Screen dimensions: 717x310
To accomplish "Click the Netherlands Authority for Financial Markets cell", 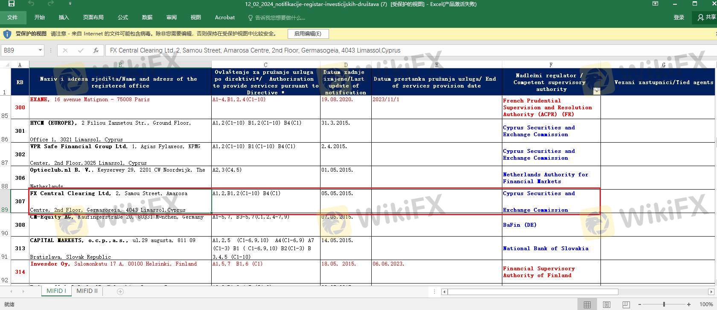I will [x=551, y=178].
